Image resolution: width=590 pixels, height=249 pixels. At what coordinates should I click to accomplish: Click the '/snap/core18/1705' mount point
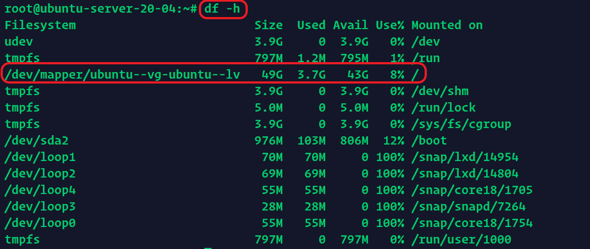tap(472, 190)
